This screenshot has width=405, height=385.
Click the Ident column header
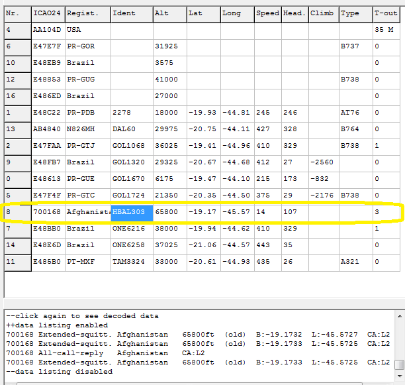click(x=131, y=13)
